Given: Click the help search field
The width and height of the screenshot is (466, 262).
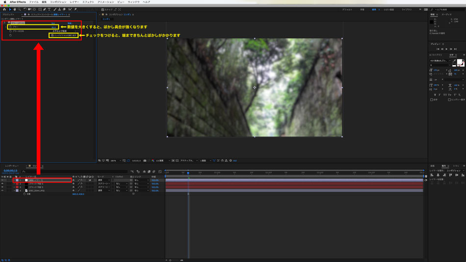Looking at the screenshot, I should point(448,9).
